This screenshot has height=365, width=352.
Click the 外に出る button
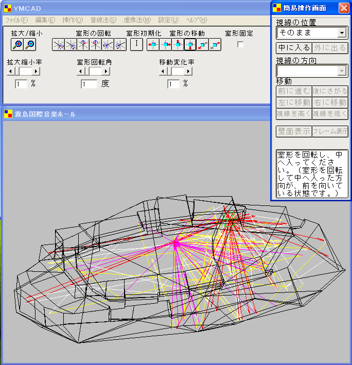330,48
